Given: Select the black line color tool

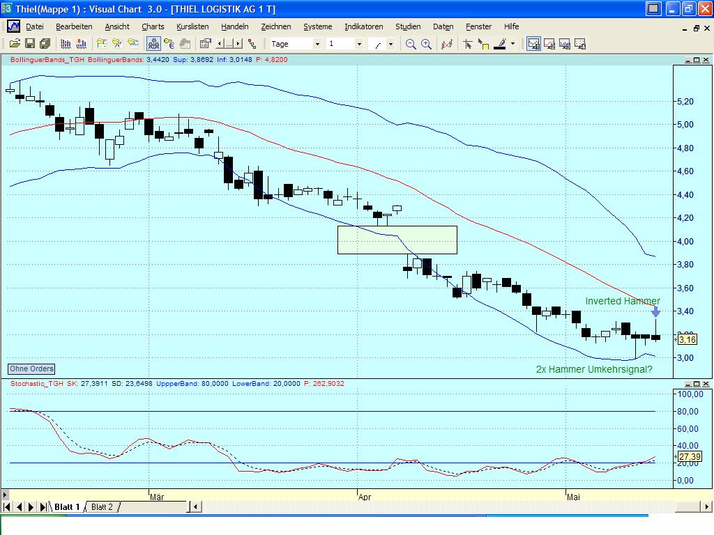Looking at the screenshot, I should point(499,43).
